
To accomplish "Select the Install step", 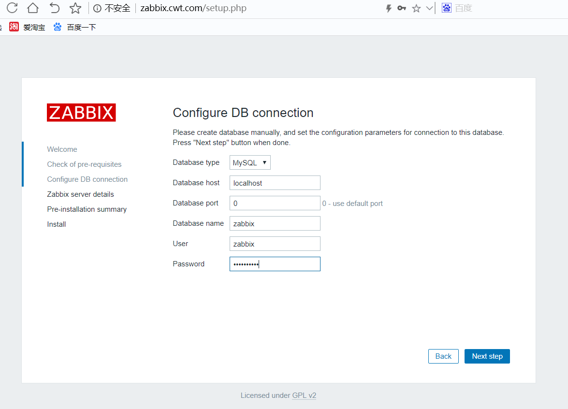I will pos(57,224).
